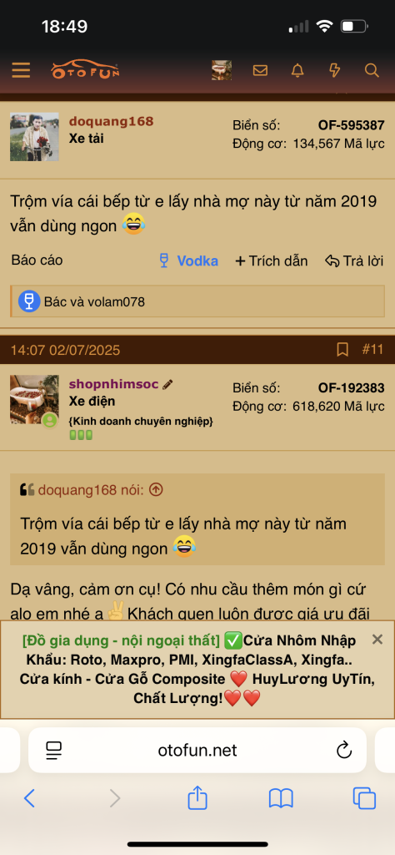Click the Trích dẫn quote button

click(x=271, y=261)
